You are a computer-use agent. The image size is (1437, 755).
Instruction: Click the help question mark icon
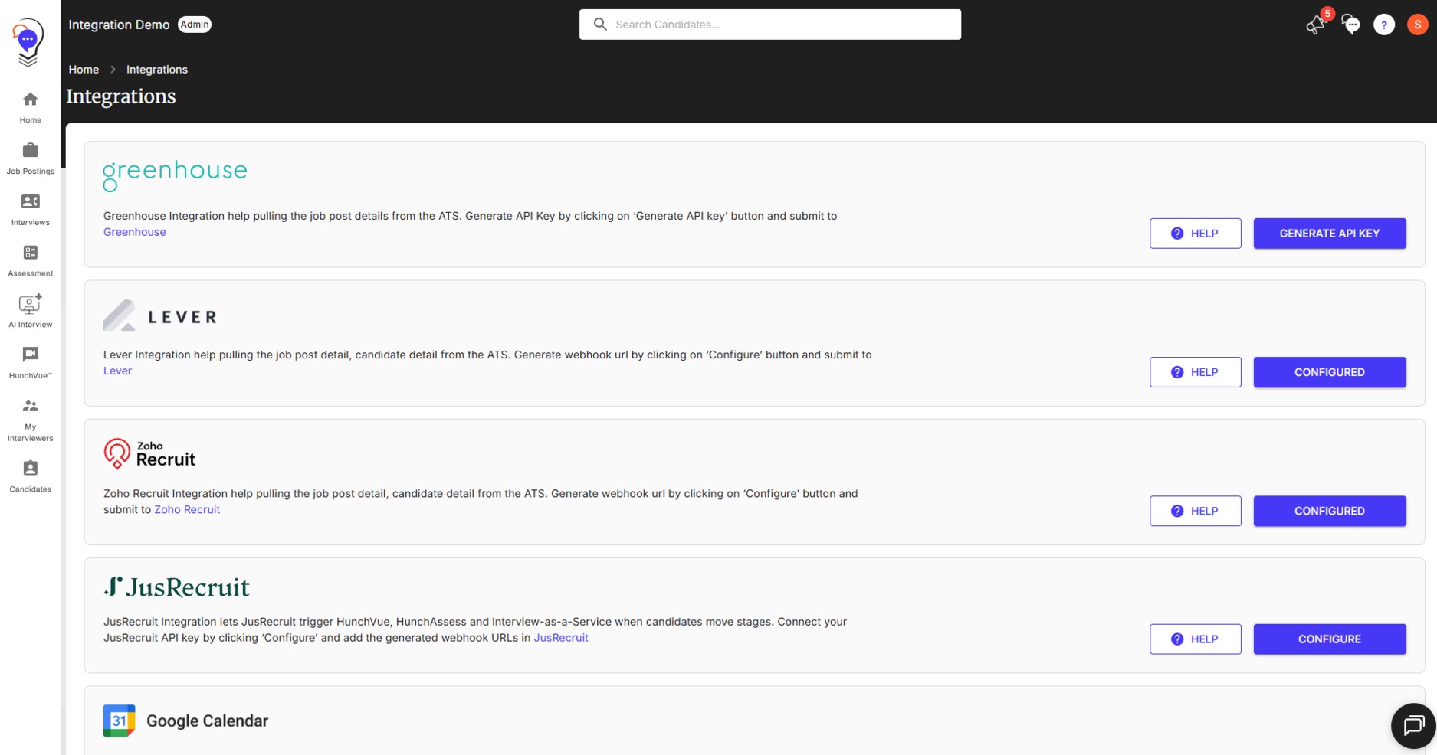pyautogui.click(x=1384, y=25)
